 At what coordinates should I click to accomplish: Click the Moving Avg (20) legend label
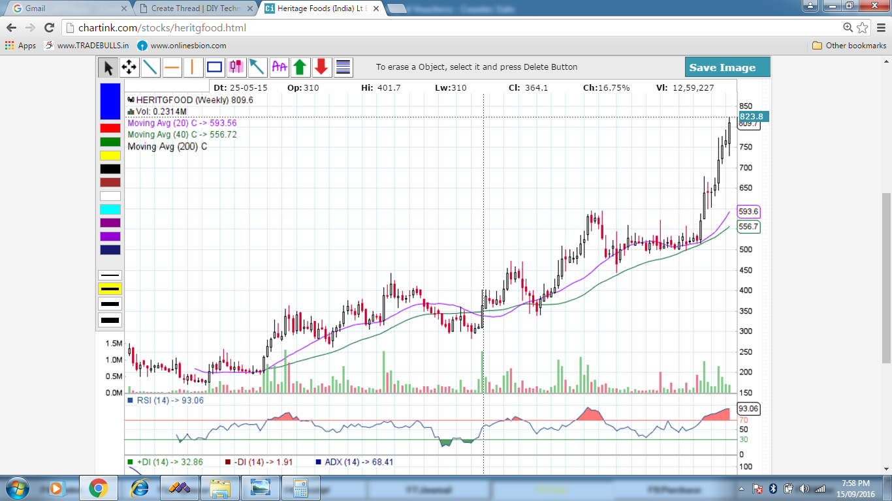point(182,123)
